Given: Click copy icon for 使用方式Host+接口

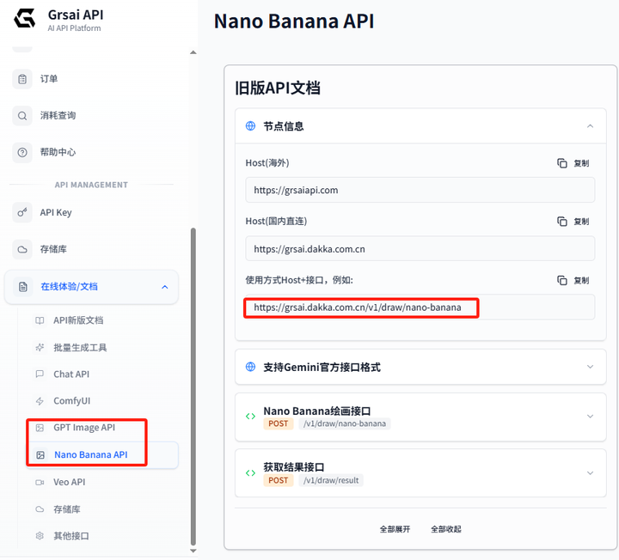Looking at the screenshot, I should (562, 280).
